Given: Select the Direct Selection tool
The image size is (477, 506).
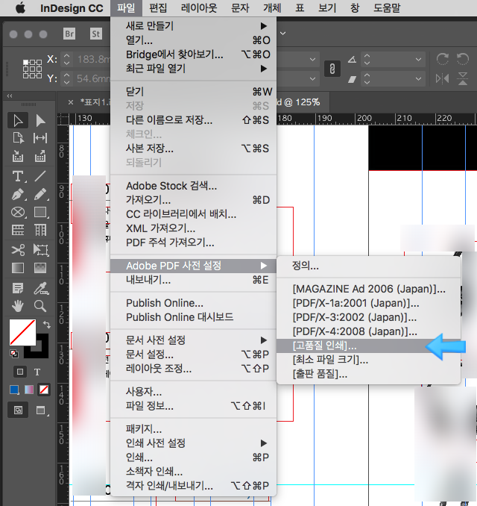Looking at the screenshot, I should [40, 121].
